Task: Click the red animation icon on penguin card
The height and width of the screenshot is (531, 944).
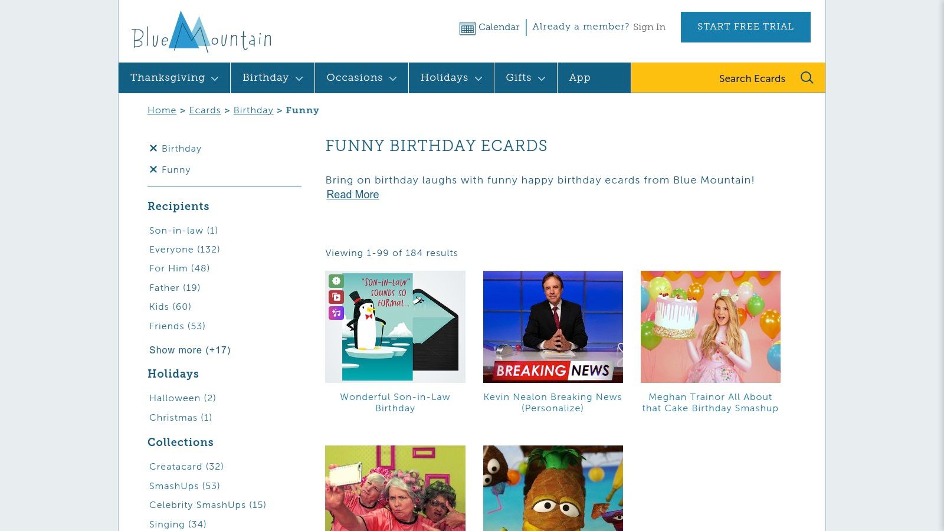Action: click(x=336, y=297)
